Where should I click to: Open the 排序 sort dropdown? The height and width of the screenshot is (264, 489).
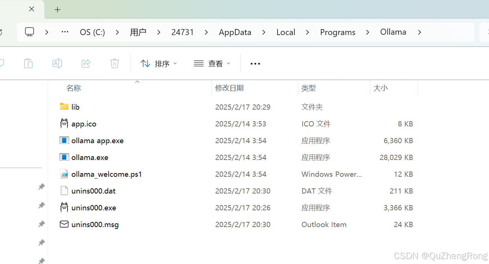[158, 64]
